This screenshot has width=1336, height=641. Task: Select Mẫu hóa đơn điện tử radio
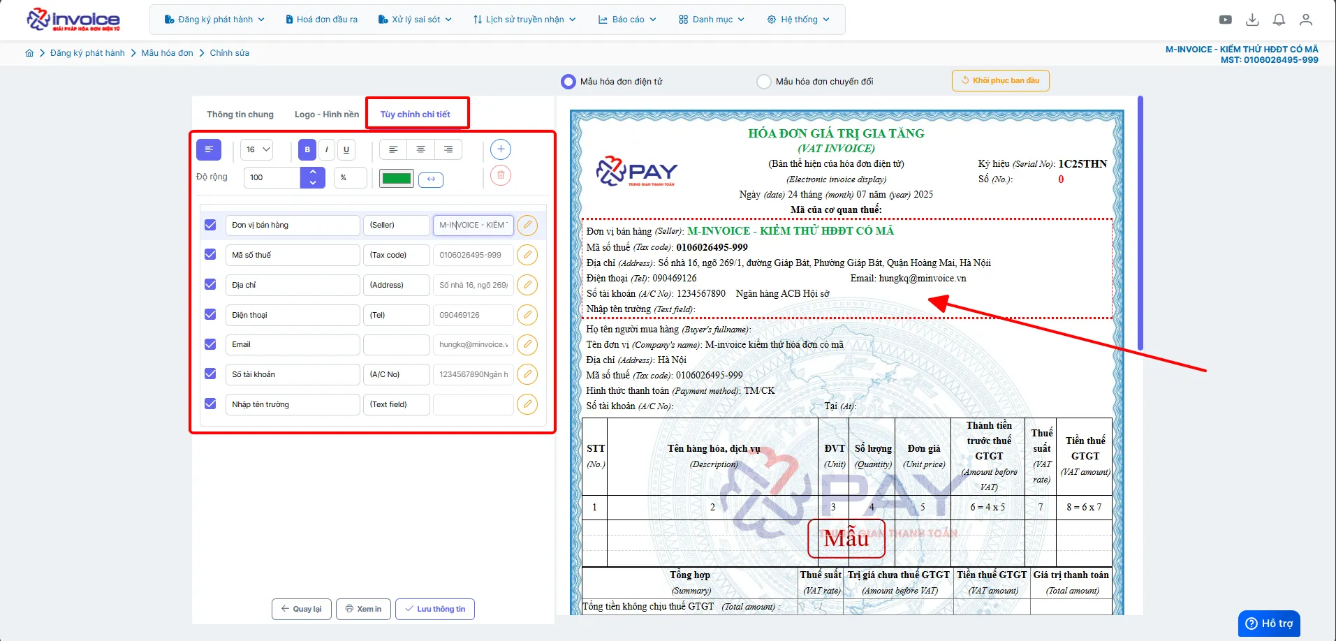click(568, 82)
